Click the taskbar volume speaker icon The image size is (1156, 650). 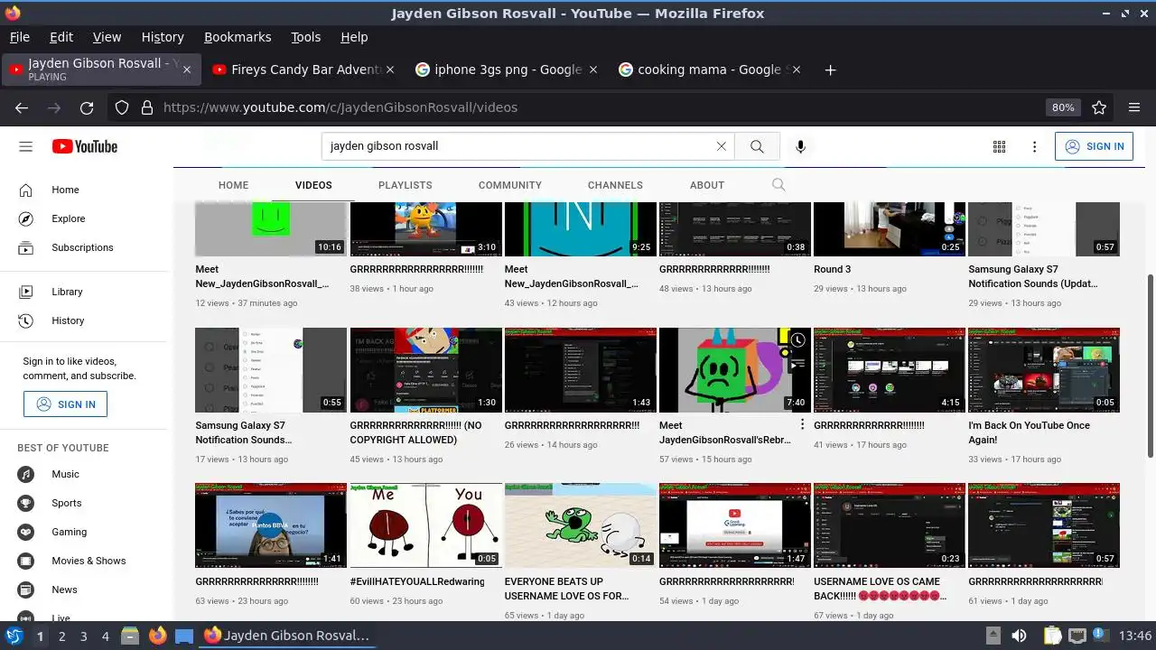[x=1019, y=636]
